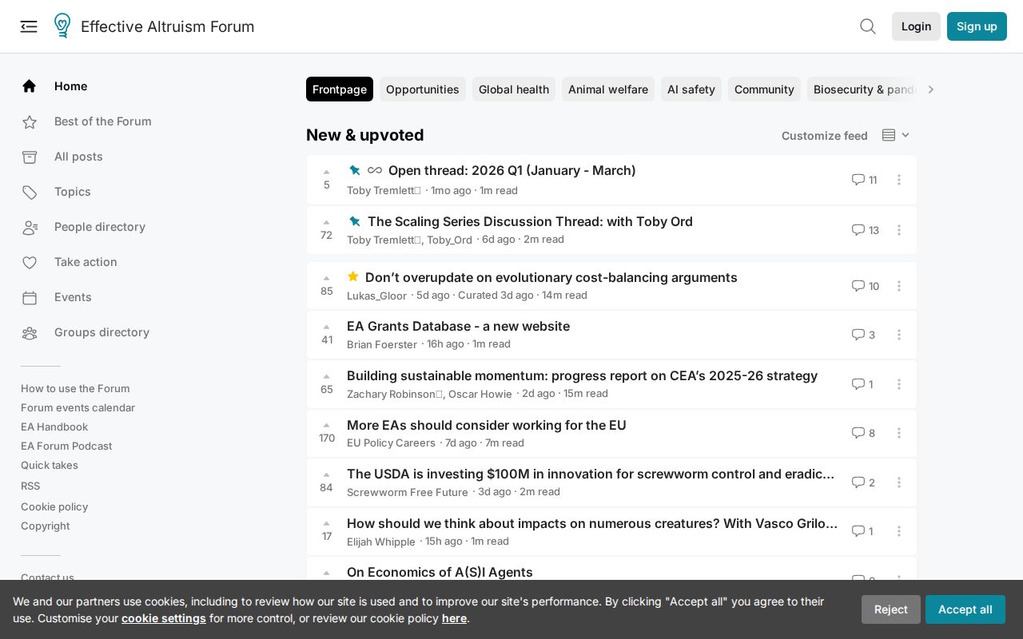Click the Home icon in the sidebar

pos(29,85)
